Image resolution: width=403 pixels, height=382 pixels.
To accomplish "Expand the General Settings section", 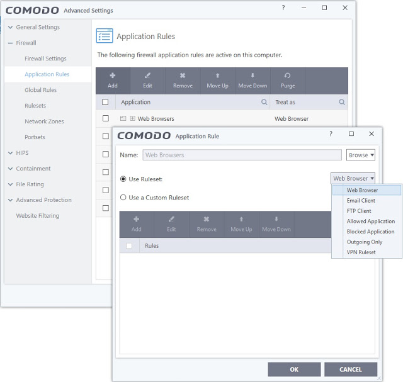I will 10,27.
